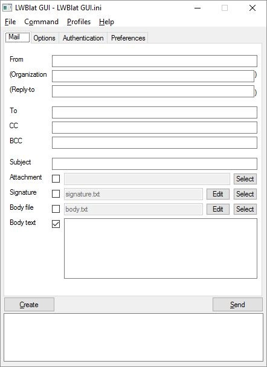Select an attachment file with Select button

click(x=245, y=179)
